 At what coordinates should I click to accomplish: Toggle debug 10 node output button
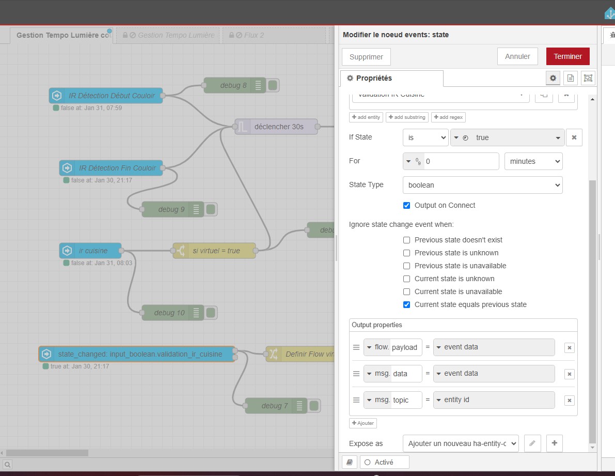coord(211,313)
